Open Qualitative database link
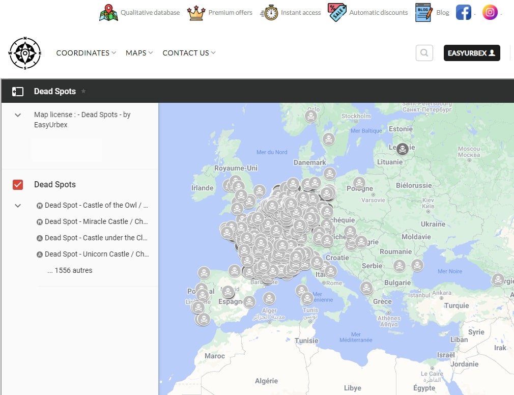The image size is (514, 395). click(150, 12)
